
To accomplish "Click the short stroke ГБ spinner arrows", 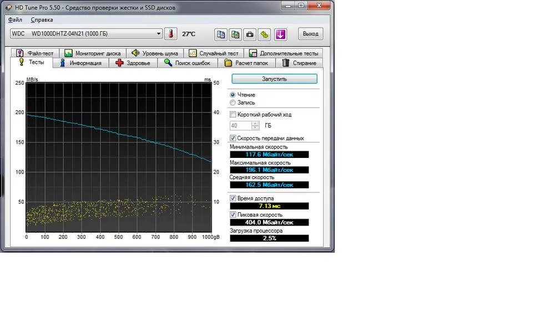I will (256, 126).
